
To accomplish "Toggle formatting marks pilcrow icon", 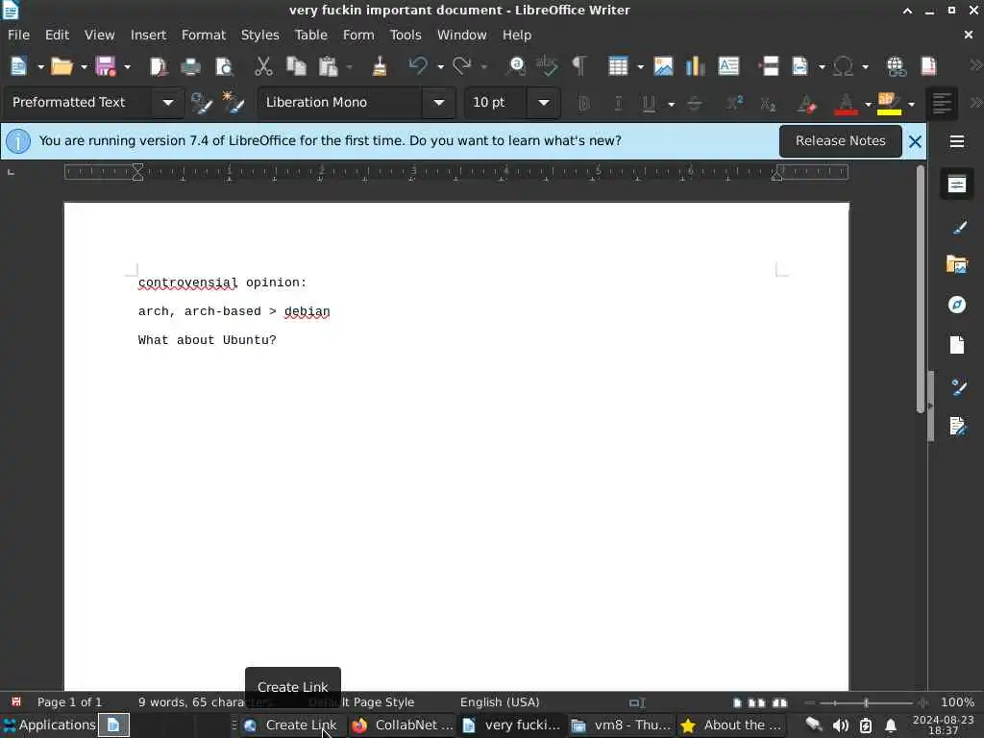I will [x=579, y=66].
